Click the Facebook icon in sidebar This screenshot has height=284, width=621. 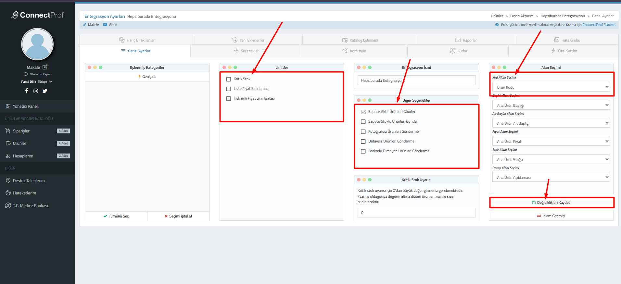point(27,91)
